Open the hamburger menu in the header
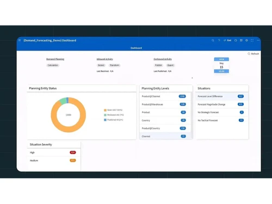This screenshot has width=272, height=204. (x=20, y=40)
